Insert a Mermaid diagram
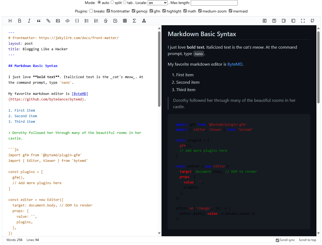Viewport: 322px width, 245px height. coord(144,21)
